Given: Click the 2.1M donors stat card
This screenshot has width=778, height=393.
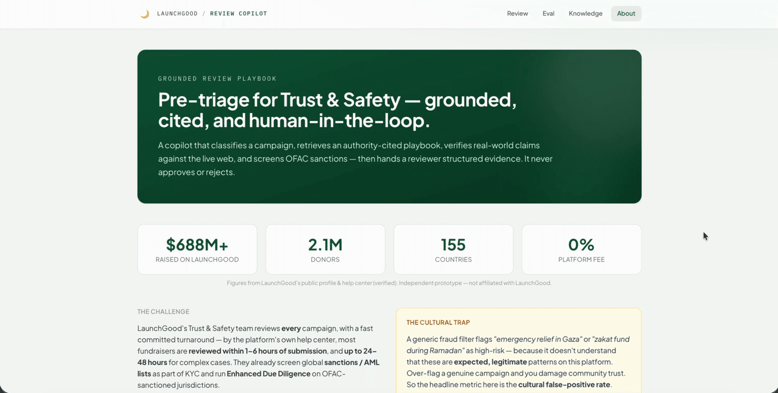Looking at the screenshot, I should click(325, 250).
